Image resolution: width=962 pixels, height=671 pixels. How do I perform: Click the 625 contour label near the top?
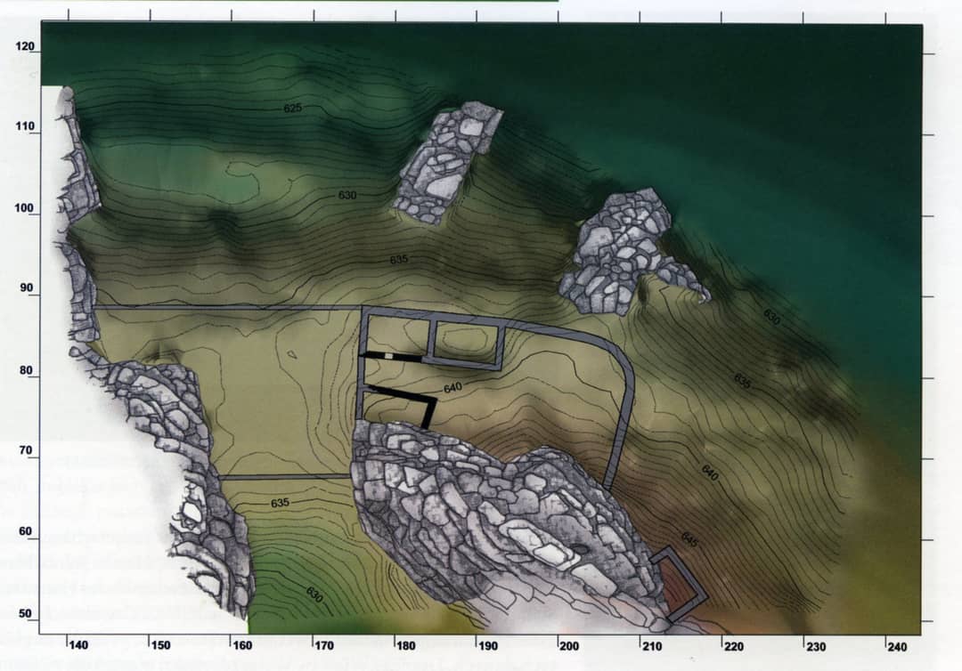(x=292, y=109)
